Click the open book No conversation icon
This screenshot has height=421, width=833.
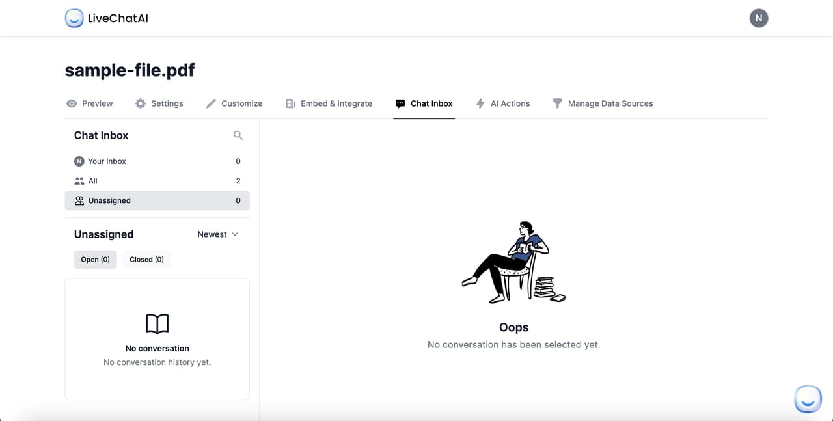tap(157, 323)
